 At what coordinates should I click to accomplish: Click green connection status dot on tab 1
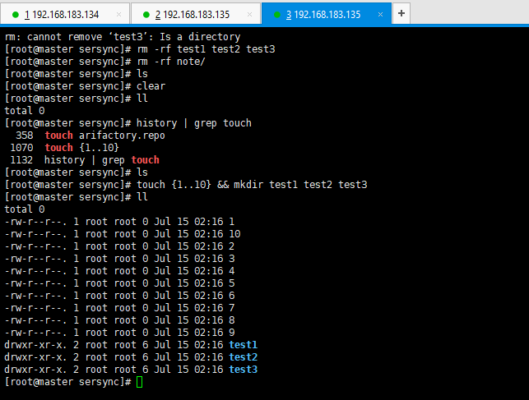coord(15,15)
